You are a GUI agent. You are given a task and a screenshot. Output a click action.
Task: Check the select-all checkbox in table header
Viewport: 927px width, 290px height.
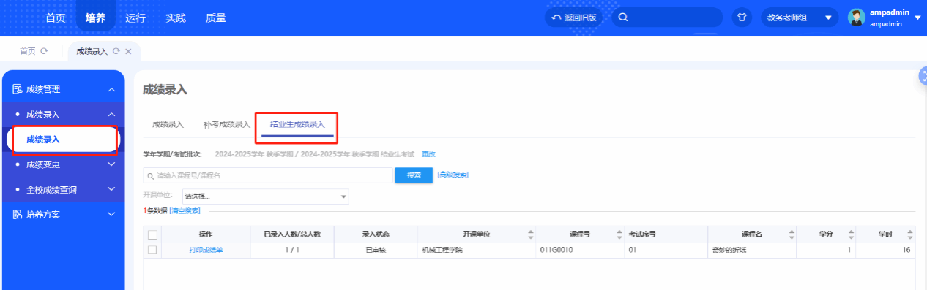click(152, 234)
